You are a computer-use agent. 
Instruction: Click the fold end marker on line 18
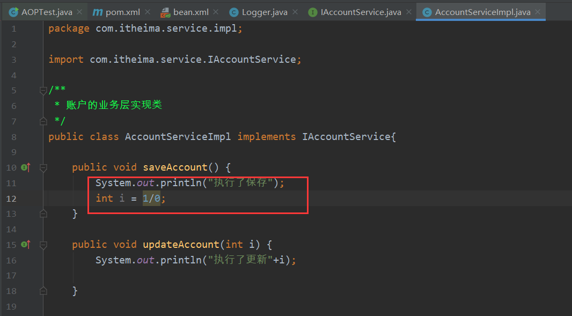click(43, 291)
